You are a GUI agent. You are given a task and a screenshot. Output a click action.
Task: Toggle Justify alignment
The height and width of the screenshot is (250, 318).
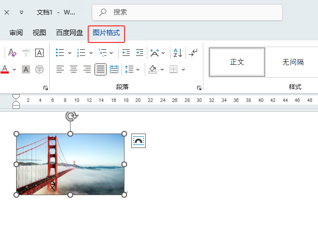point(101,69)
